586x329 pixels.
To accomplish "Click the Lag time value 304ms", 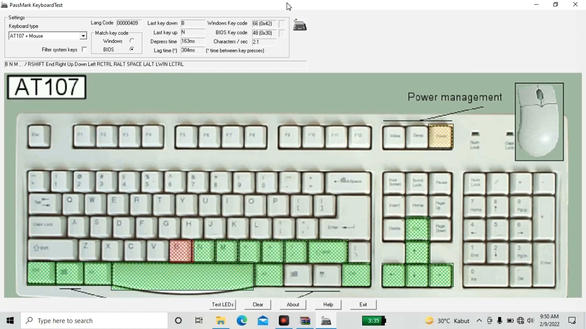I will [x=193, y=50].
